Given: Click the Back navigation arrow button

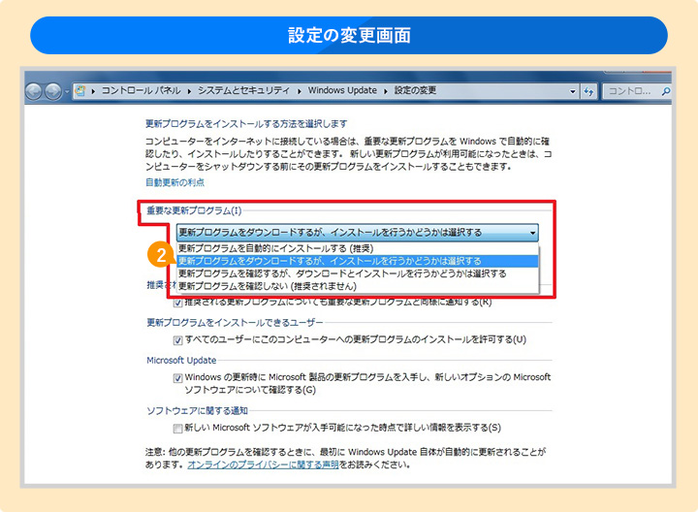Looking at the screenshot, I should 35,91.
